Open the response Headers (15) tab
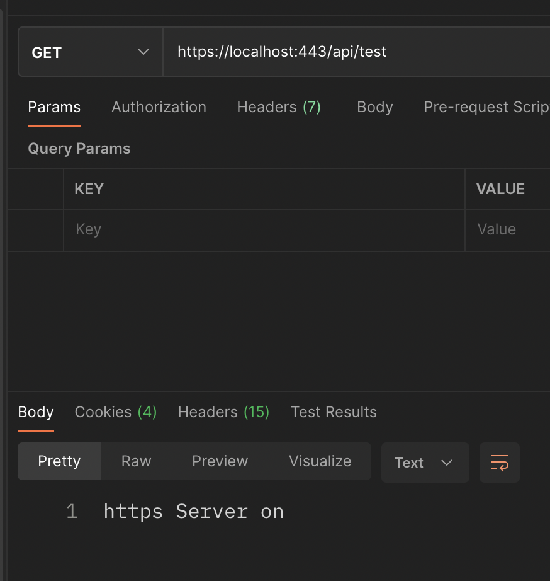This screenshot has height=581, width=550. (223, 412)
